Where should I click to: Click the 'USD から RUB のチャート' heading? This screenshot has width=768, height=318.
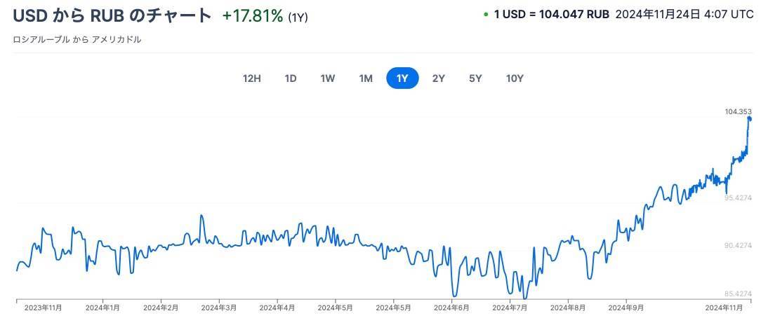(112, 15)
